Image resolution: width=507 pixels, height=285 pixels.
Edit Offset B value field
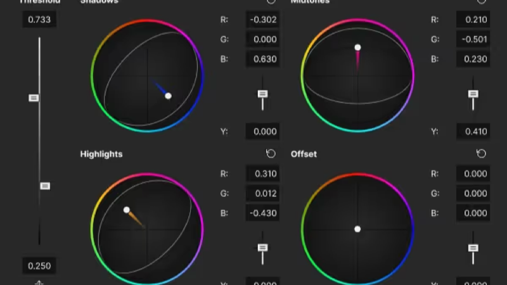point(473,213)
